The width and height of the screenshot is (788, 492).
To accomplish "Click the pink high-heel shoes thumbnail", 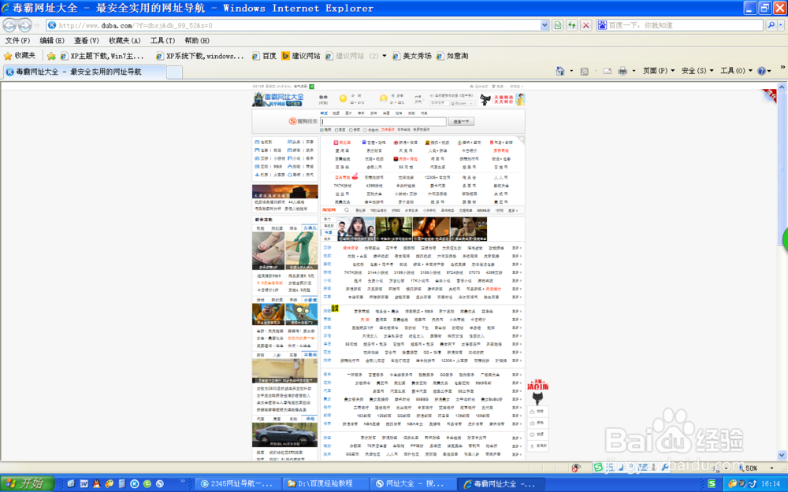I will [x=269, y=250].
